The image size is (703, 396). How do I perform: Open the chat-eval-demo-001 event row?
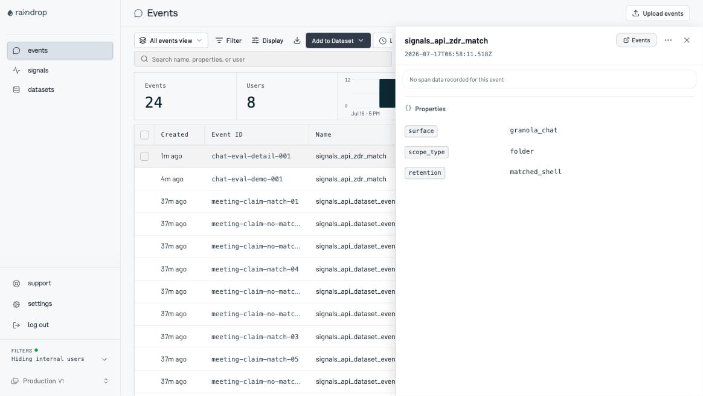(x=265, y=179)
